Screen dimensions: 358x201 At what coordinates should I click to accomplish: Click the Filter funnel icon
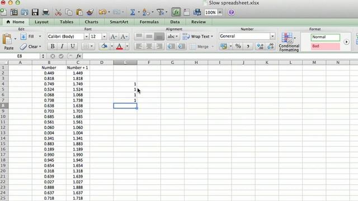click(x=161, y=12)
